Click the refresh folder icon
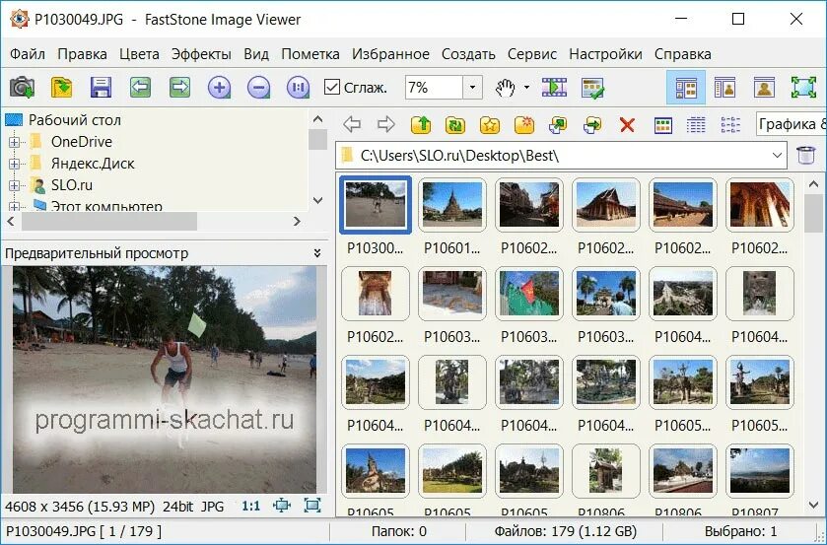This screenshot has width=827, height=545. [x=455, y=124]
